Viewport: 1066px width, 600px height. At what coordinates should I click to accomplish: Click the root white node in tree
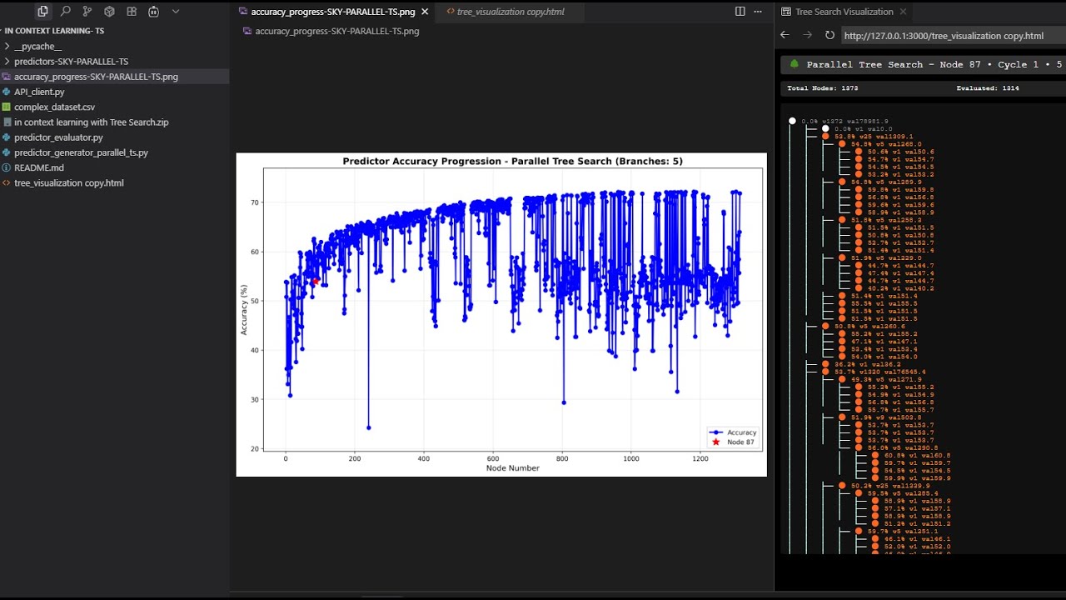(792, 122)
